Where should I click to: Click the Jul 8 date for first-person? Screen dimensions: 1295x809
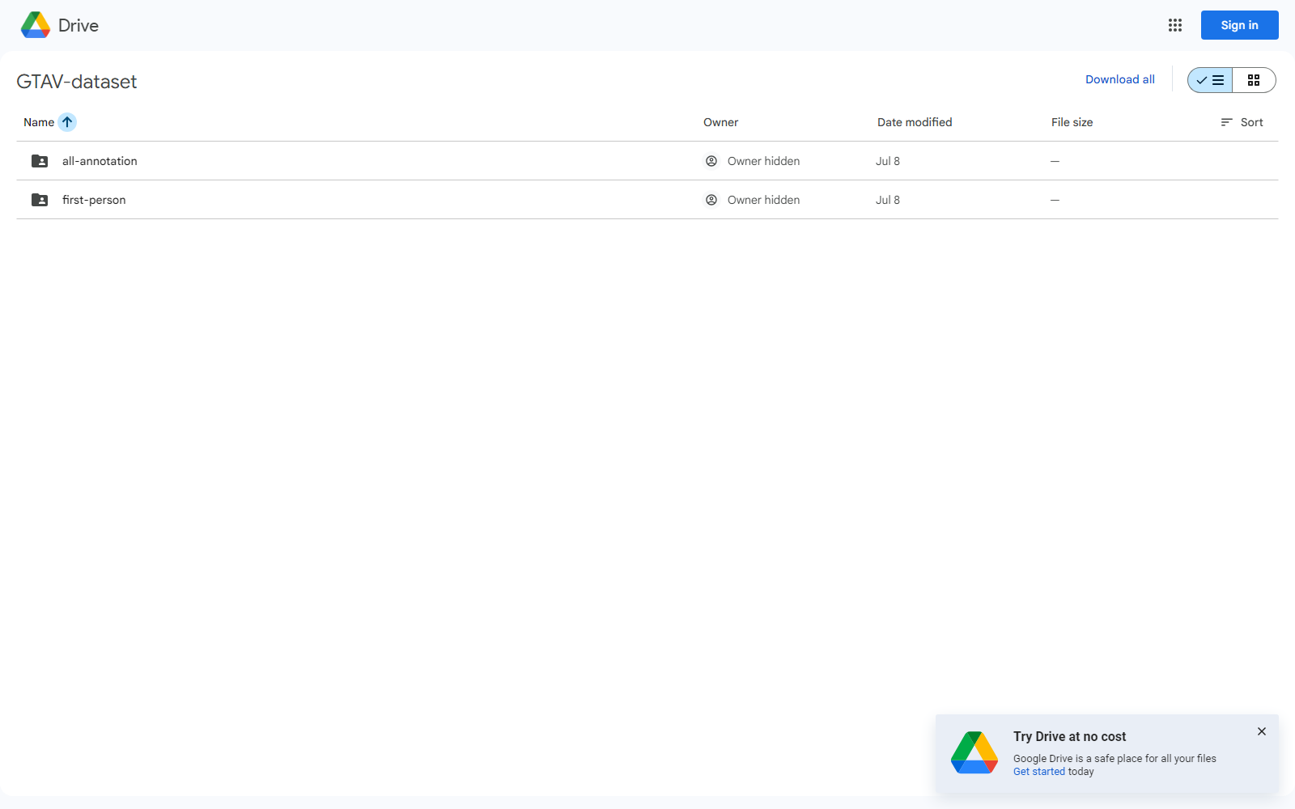(x=888, y=200)
